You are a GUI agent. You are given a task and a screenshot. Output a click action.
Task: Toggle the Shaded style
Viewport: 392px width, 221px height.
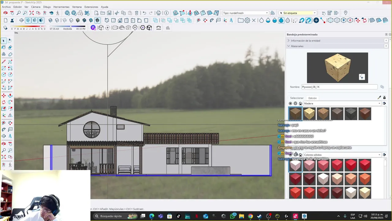(78, 21)
